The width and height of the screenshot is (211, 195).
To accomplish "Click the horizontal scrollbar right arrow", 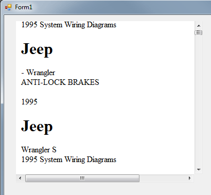I will tap(189, 178).
